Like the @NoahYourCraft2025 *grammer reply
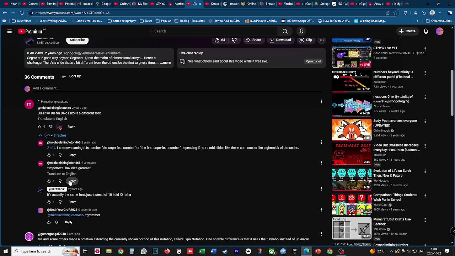This screenshot has width=455, height=256. point(49,223)
